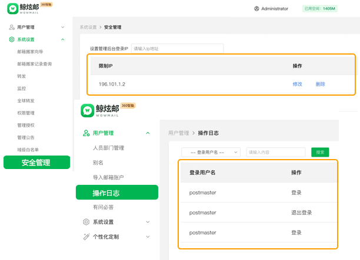The height and width of the screenshot is (260, 360).
Task: Click the 用户管理 people icon in lower sidebar
Action: coord(86,133)
